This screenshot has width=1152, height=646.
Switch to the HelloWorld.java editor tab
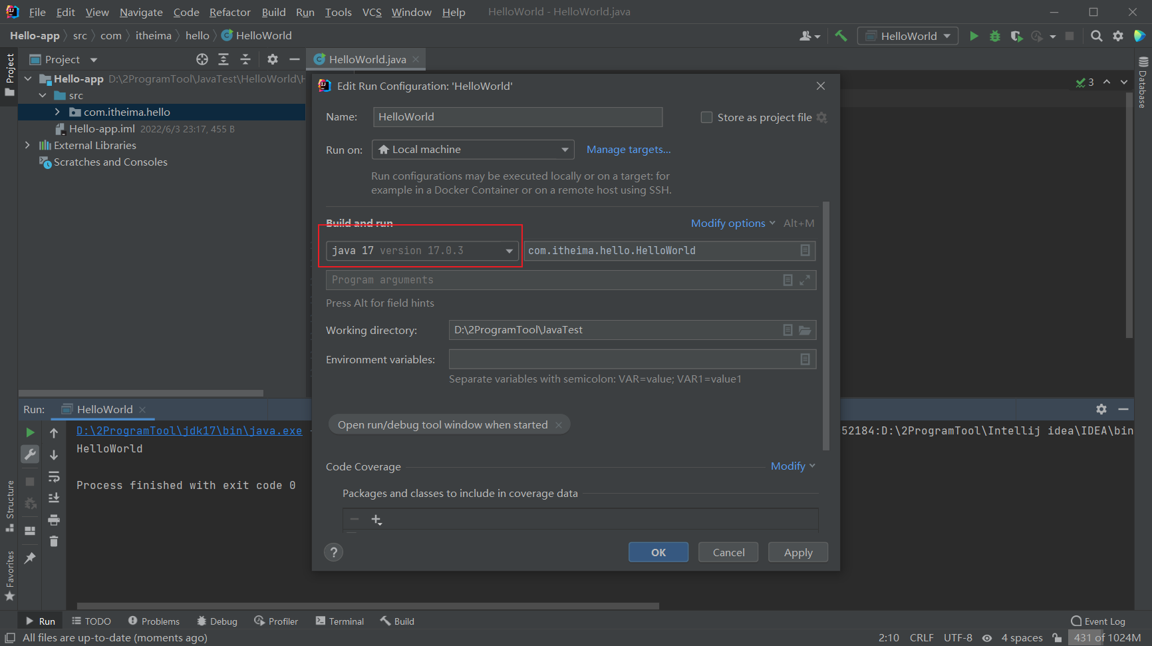click(x=366, y=59)
